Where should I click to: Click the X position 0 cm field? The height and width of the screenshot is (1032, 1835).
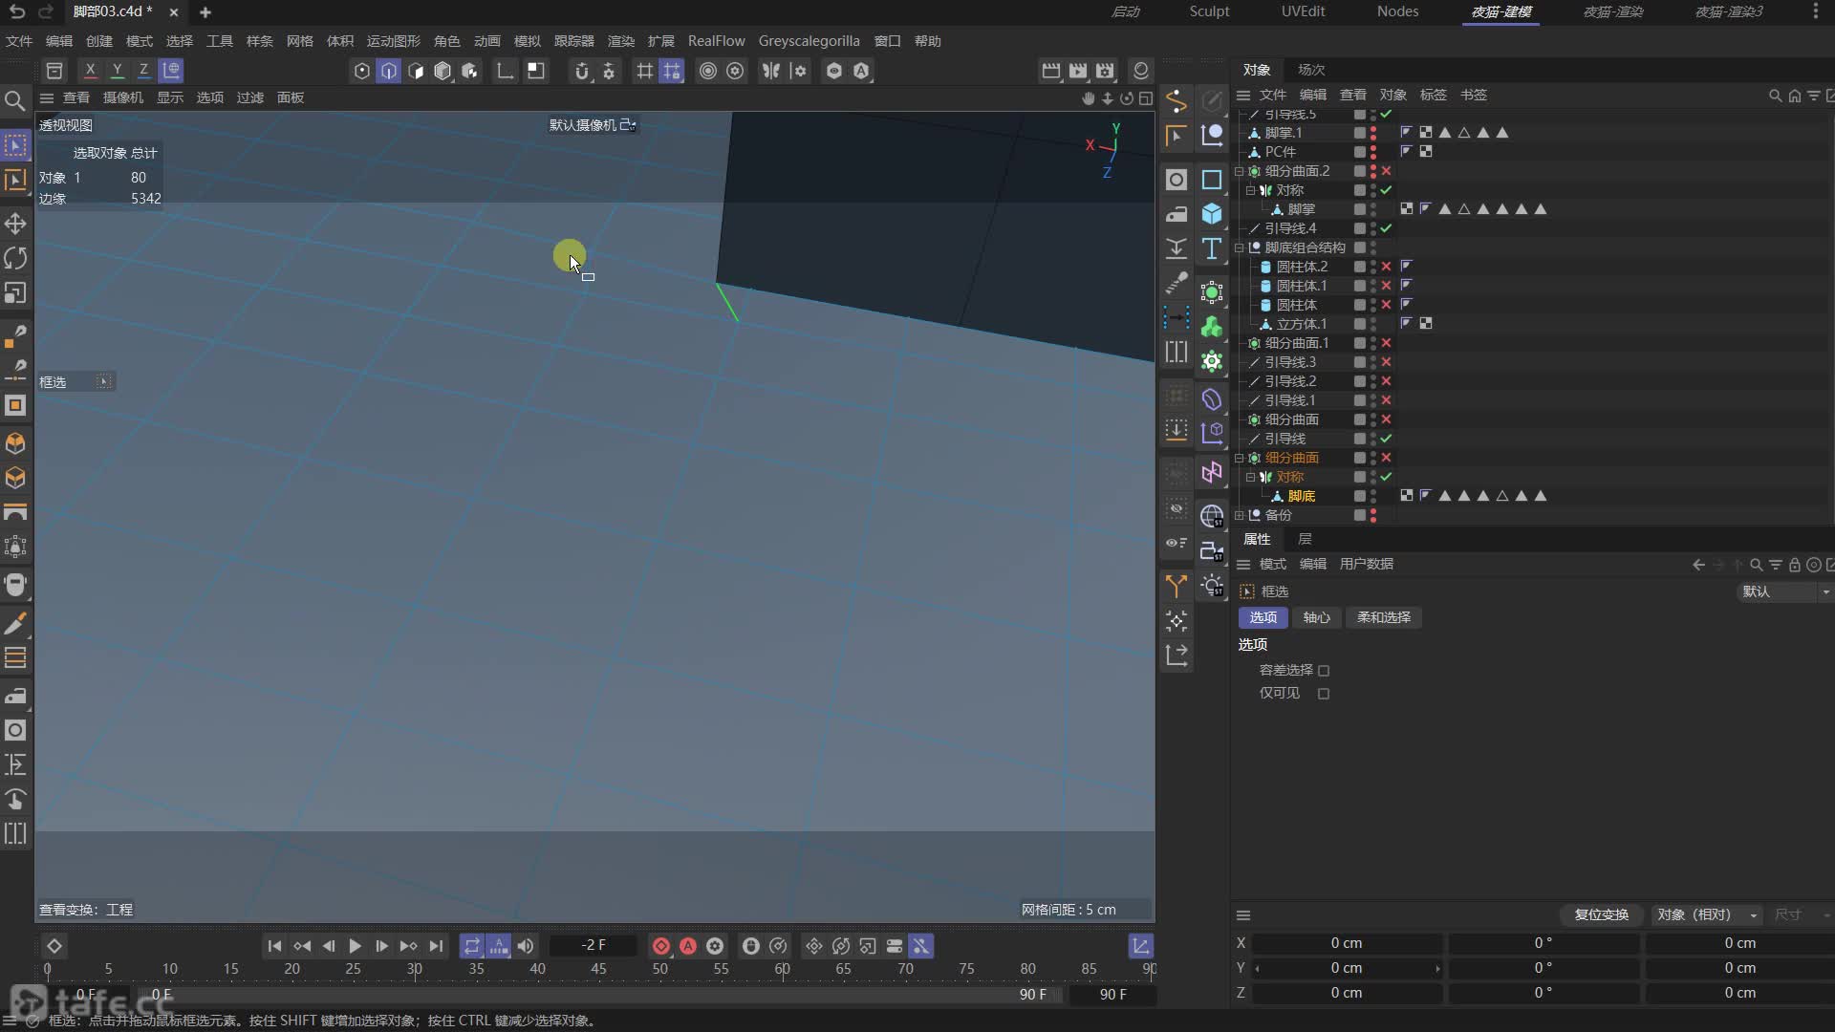click(x=1347, y=943)
